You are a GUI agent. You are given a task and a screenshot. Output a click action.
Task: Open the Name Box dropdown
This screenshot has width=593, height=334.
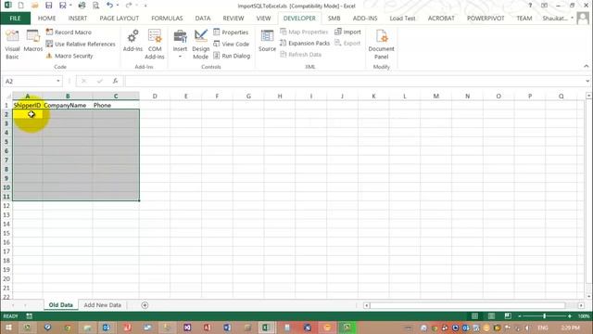[57, 81]
